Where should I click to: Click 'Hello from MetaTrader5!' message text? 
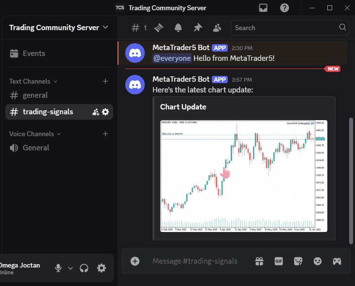(x=234, y=58)
